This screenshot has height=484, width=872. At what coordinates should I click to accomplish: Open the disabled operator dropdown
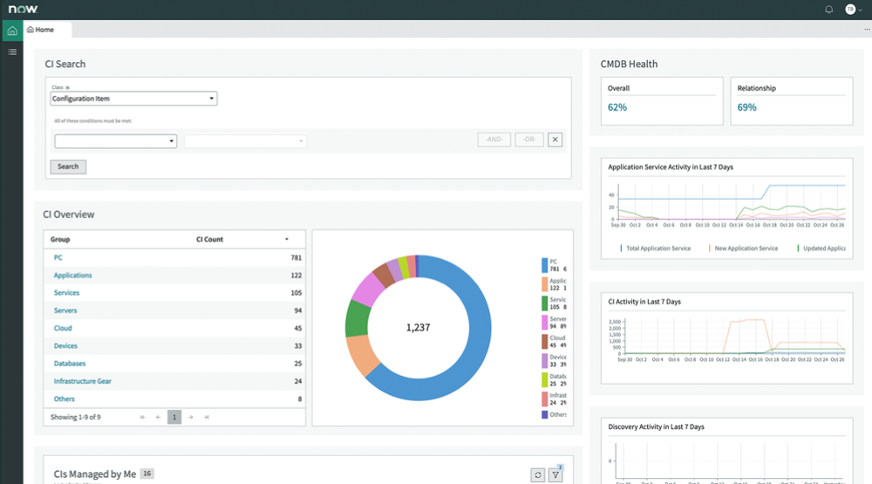245,140
